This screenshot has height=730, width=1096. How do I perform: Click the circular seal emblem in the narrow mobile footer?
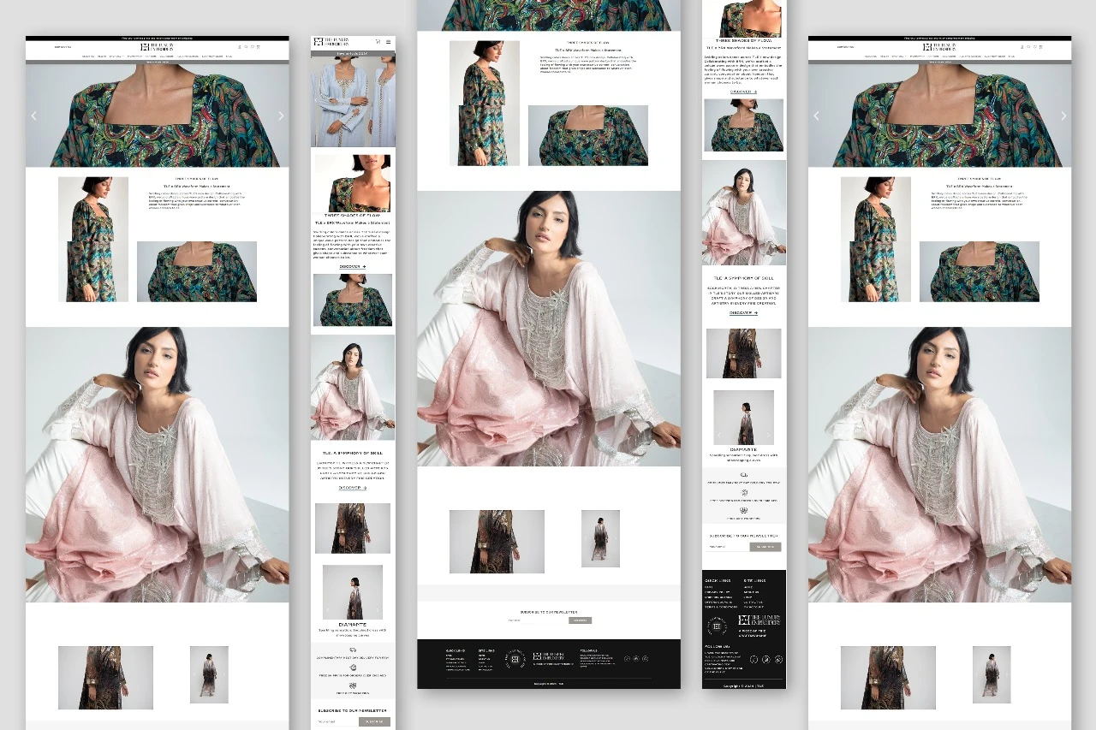coord(718,626)
